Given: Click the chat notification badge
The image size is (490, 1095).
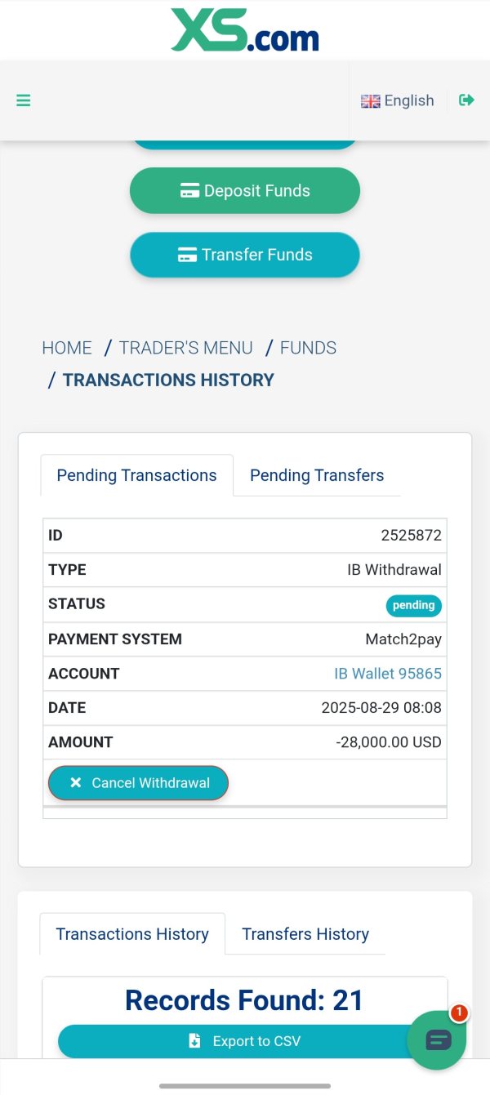Looking at the screenshot, I should pos(459,1013).
